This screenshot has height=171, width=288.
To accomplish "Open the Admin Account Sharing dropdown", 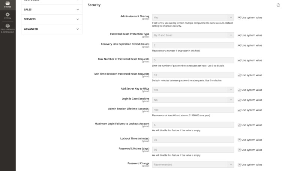I will (x=193, y=17).
